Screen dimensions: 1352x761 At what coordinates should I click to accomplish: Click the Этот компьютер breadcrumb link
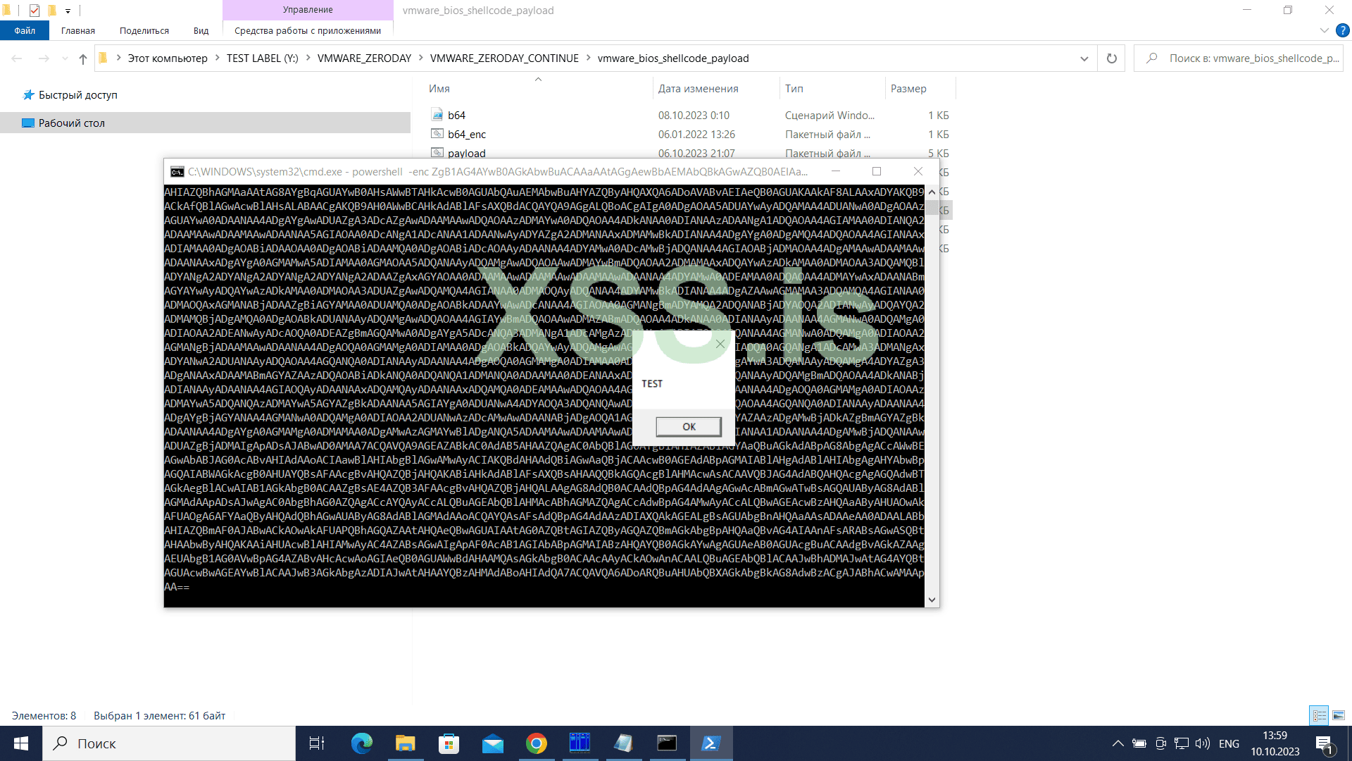coord(167,58)
